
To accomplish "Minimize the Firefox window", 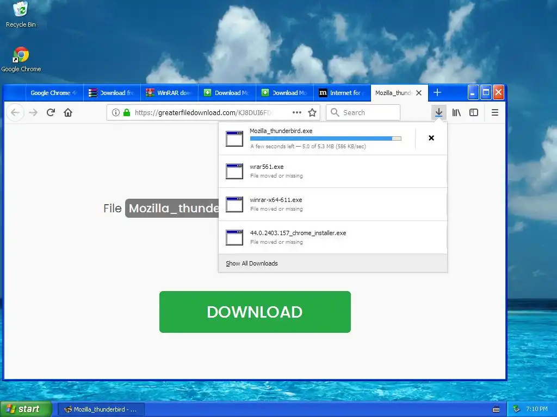I will coord(473,92).
